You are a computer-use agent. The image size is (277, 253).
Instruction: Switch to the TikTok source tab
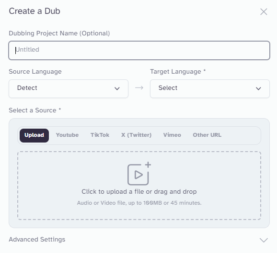click(100, 135)
